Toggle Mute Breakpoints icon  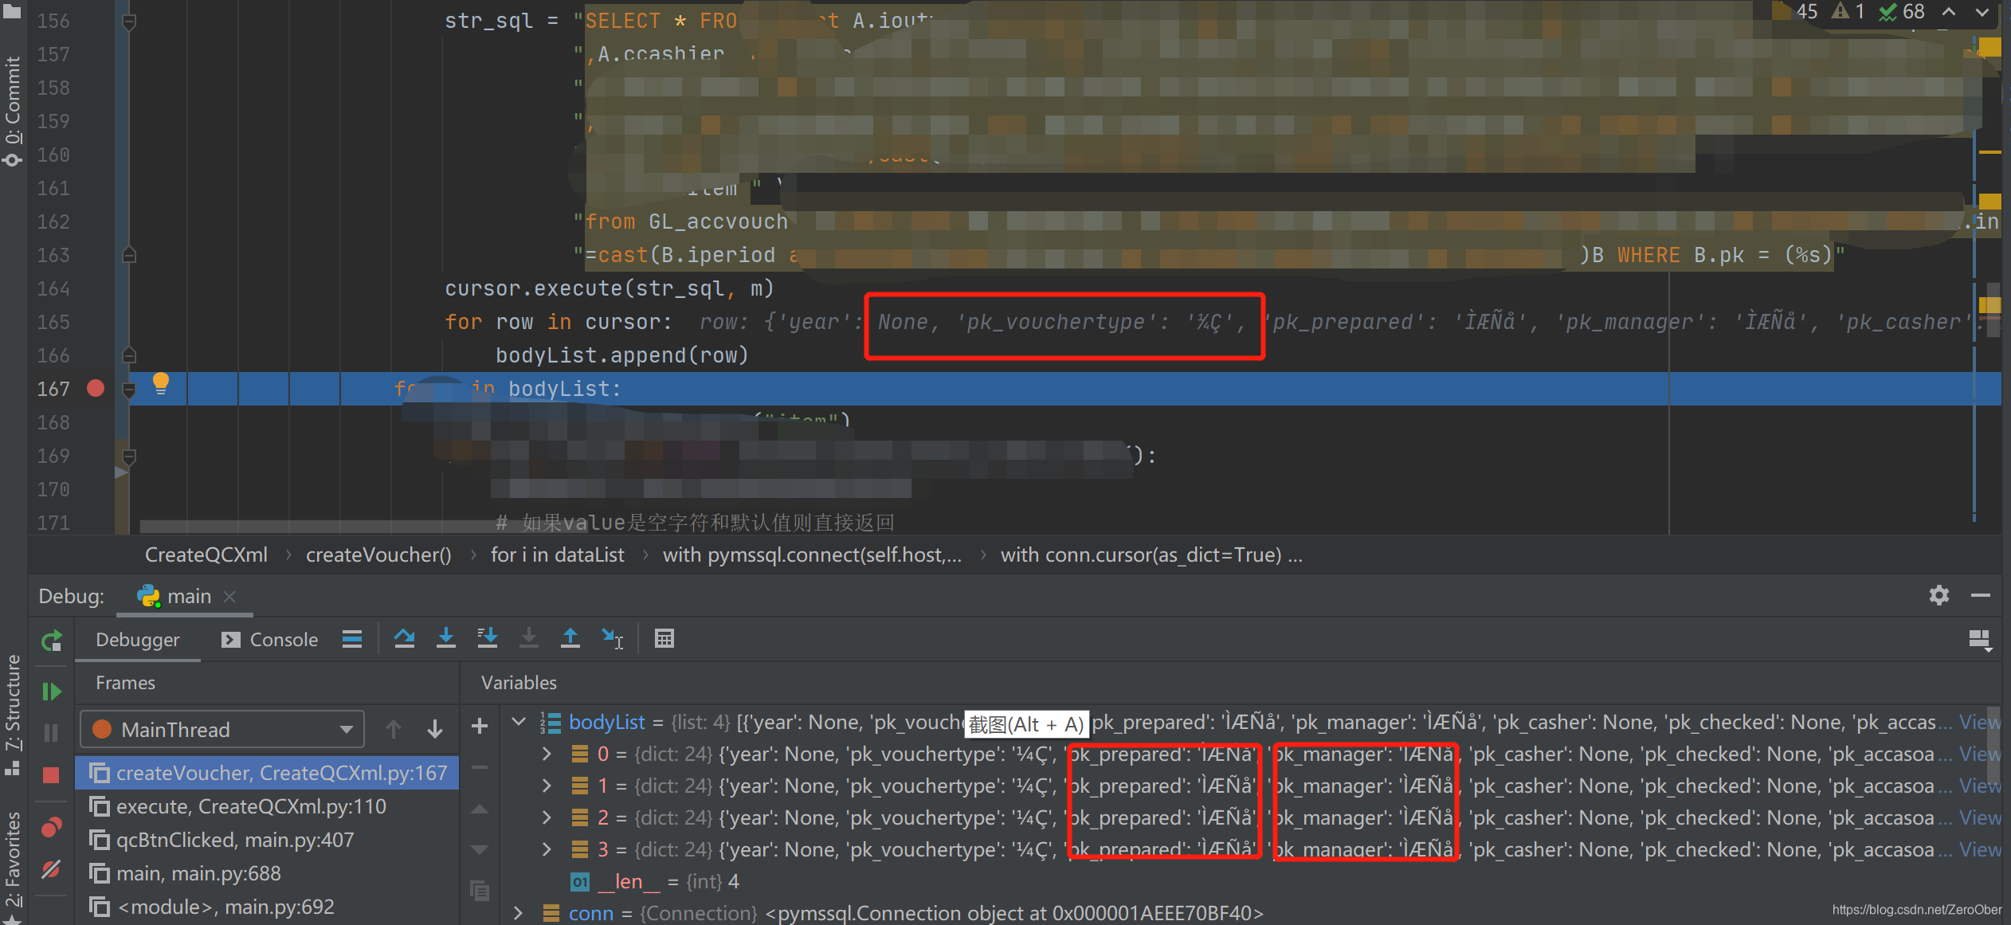52,869
